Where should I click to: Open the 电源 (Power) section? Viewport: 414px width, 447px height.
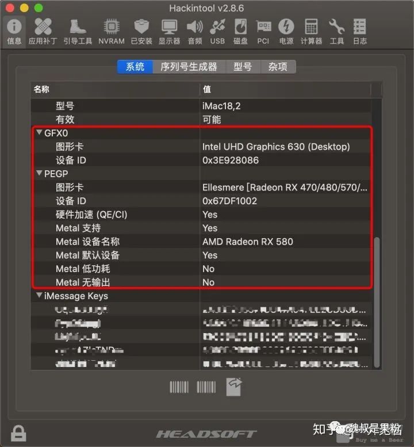pyautogui.click(x=286, y=32)
